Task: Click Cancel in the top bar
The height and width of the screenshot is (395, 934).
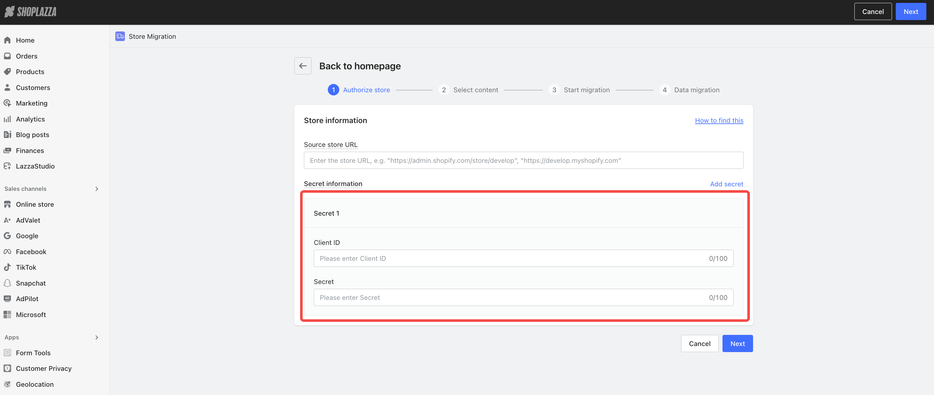Action: pyautogui.click(x=873, y=11)
